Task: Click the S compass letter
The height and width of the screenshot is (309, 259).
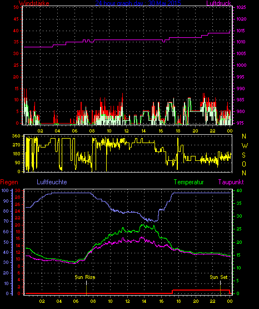Action: 243,155
